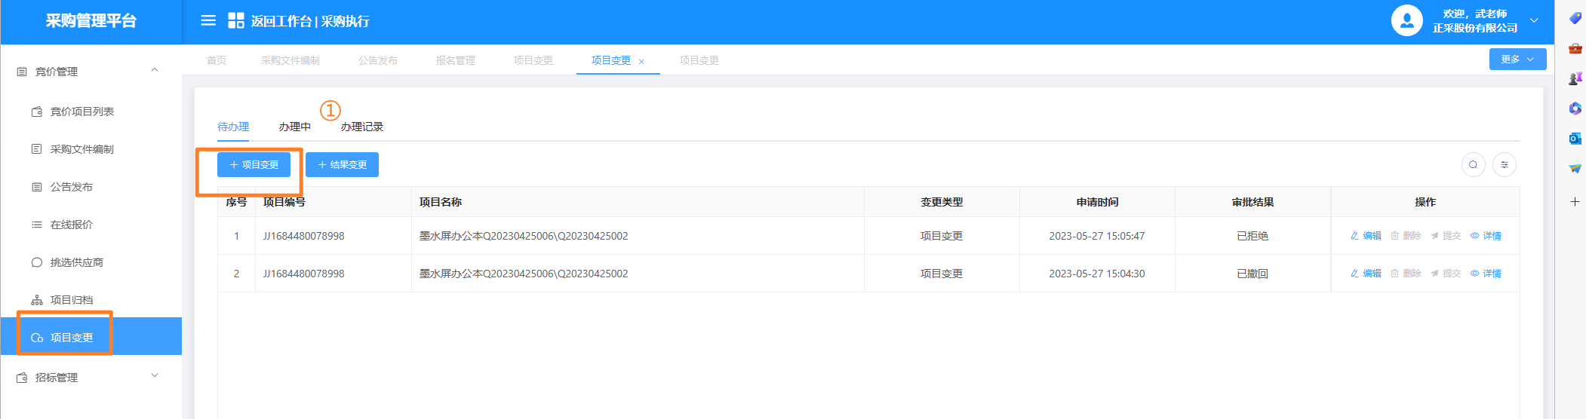Expand the user account dropdown arrow

[1534, 20]
